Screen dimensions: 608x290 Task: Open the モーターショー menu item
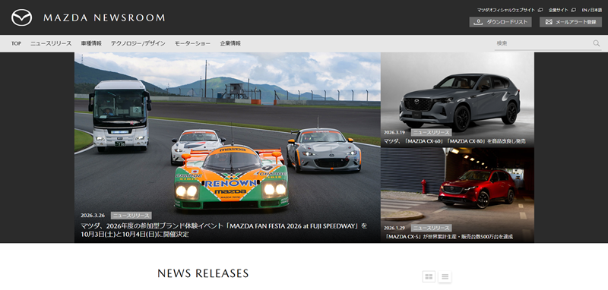pos(193,43)
